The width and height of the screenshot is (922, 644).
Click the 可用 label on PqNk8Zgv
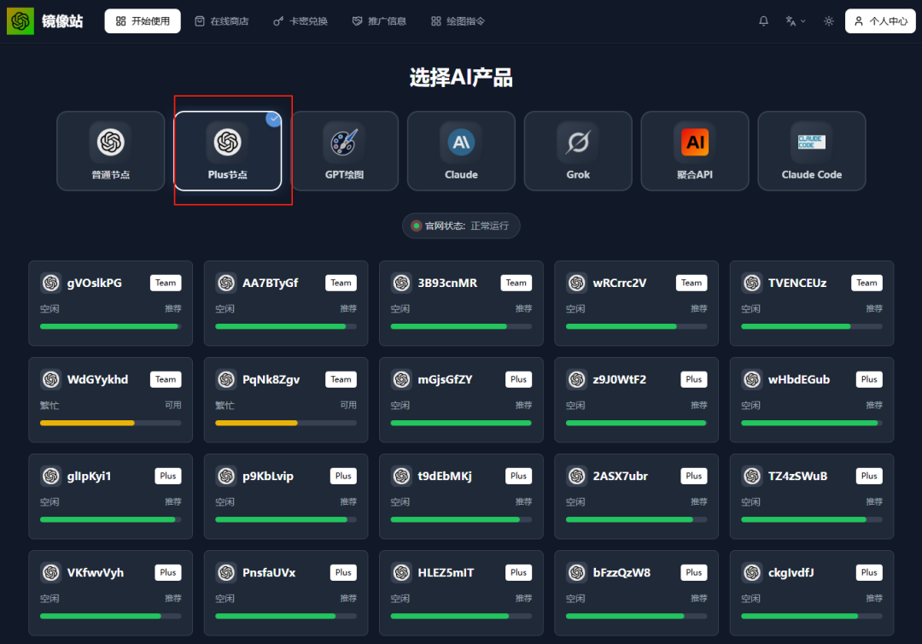pyautogui.click(x=348, y=405)
